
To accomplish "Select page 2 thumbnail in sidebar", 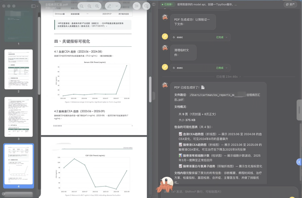I will [x=18, y=69].
